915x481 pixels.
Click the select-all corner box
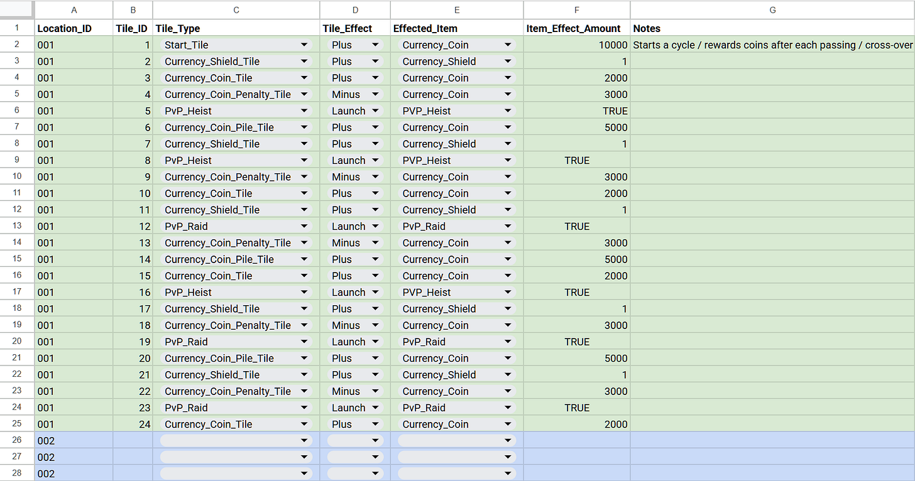point(17,10)
